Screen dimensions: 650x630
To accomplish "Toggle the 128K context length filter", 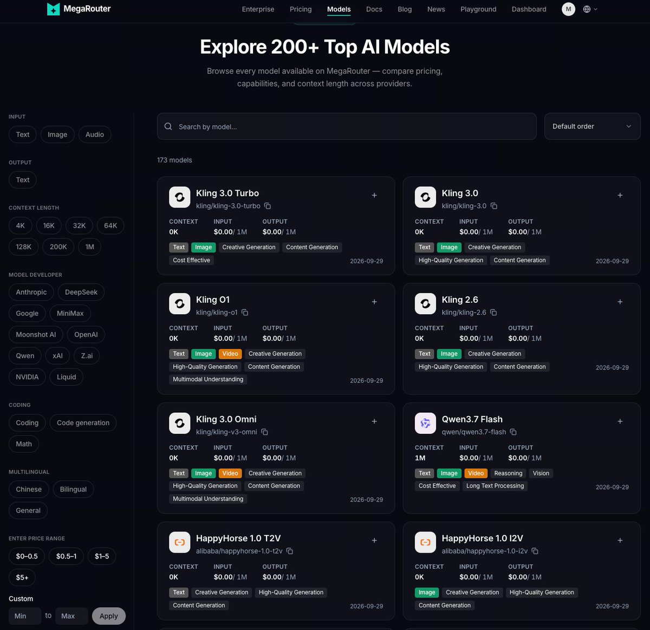I will 24,246.
